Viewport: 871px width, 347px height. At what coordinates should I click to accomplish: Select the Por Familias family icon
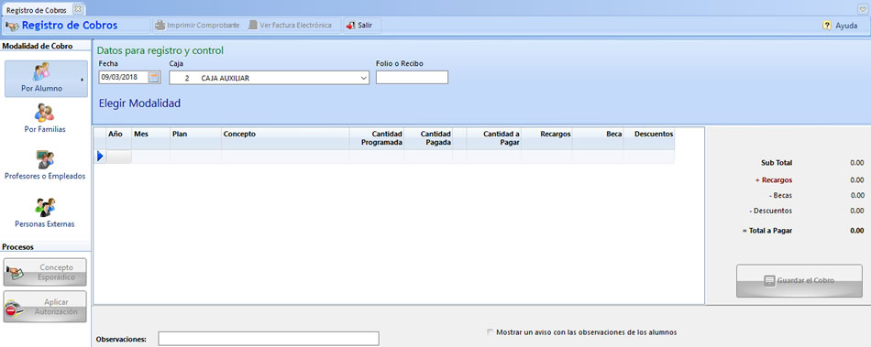pos(44,113)
